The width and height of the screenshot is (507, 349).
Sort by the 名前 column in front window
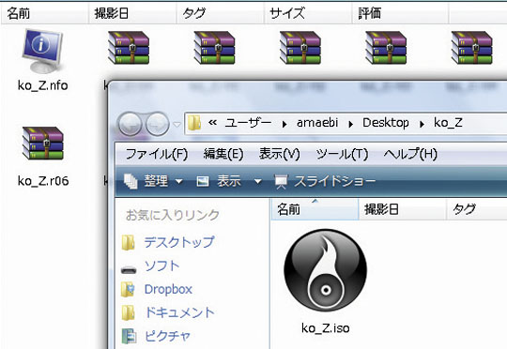point(315,209)
